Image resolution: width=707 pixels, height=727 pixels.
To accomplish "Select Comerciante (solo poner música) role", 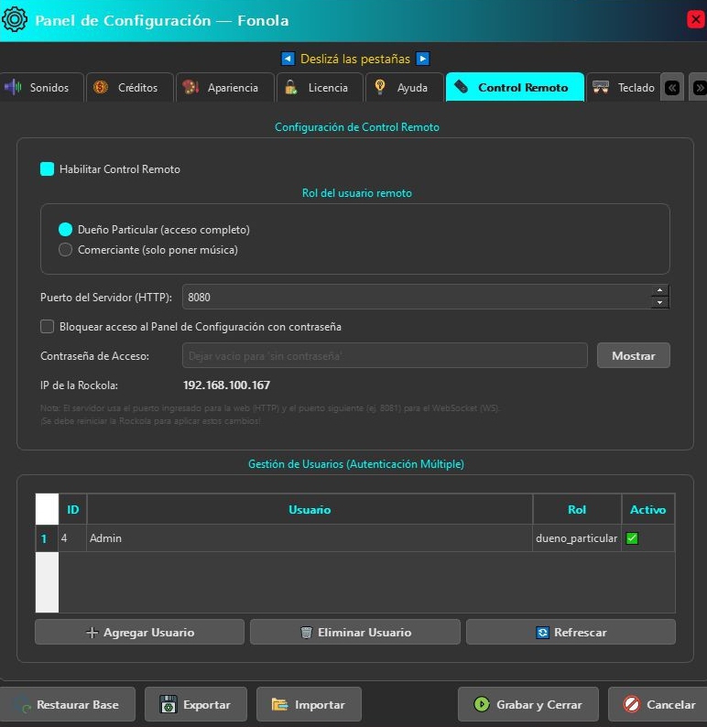I will click(65, 250).
